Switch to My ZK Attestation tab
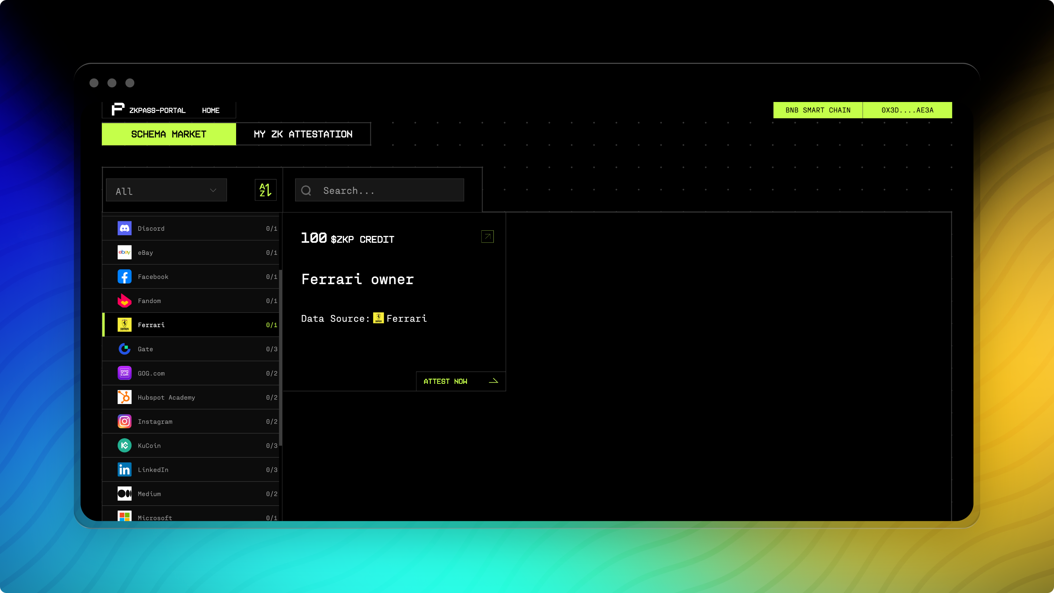Viewport: 1054px width, 593px height. pos(303,134)
